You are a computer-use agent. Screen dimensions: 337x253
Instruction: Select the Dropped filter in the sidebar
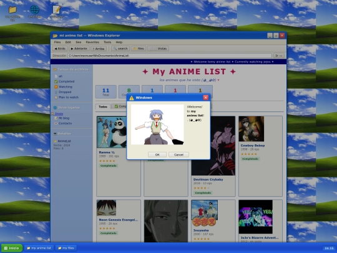click(x=63, y=92)
